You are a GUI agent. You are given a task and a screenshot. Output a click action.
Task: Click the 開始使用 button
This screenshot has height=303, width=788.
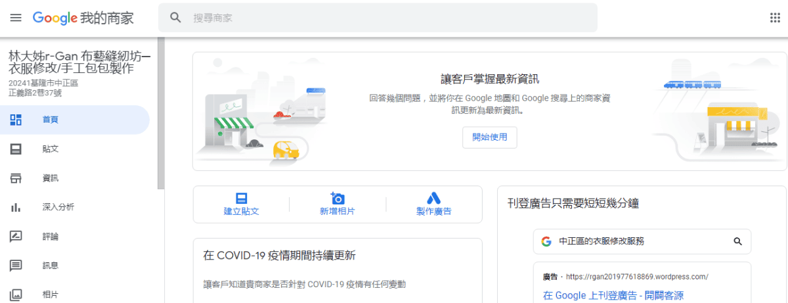tap(489, 137)
